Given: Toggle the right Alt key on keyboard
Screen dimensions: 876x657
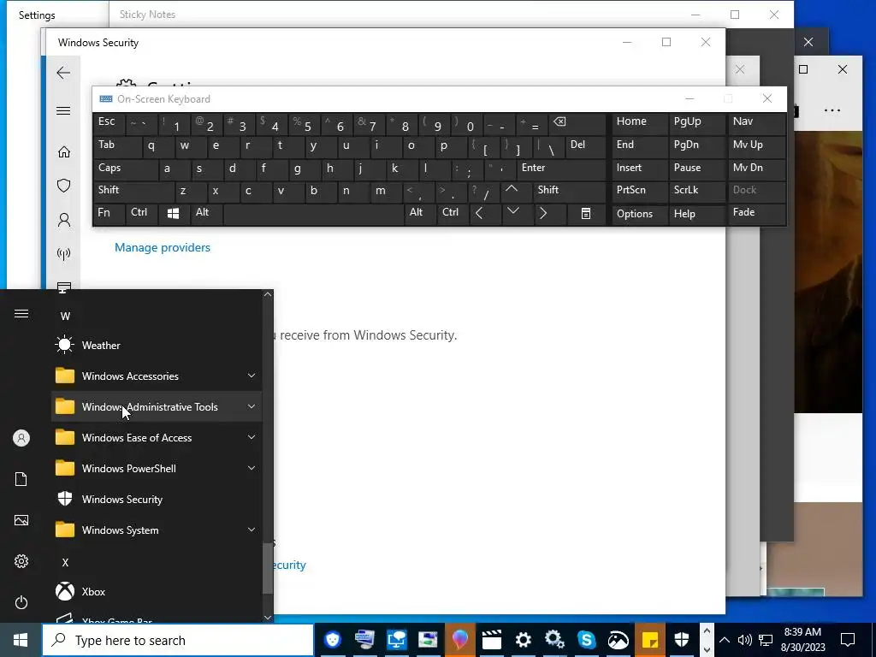Looking at the screenshot, I should (x=419, y=214).
